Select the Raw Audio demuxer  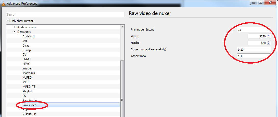tap(30, 100)
